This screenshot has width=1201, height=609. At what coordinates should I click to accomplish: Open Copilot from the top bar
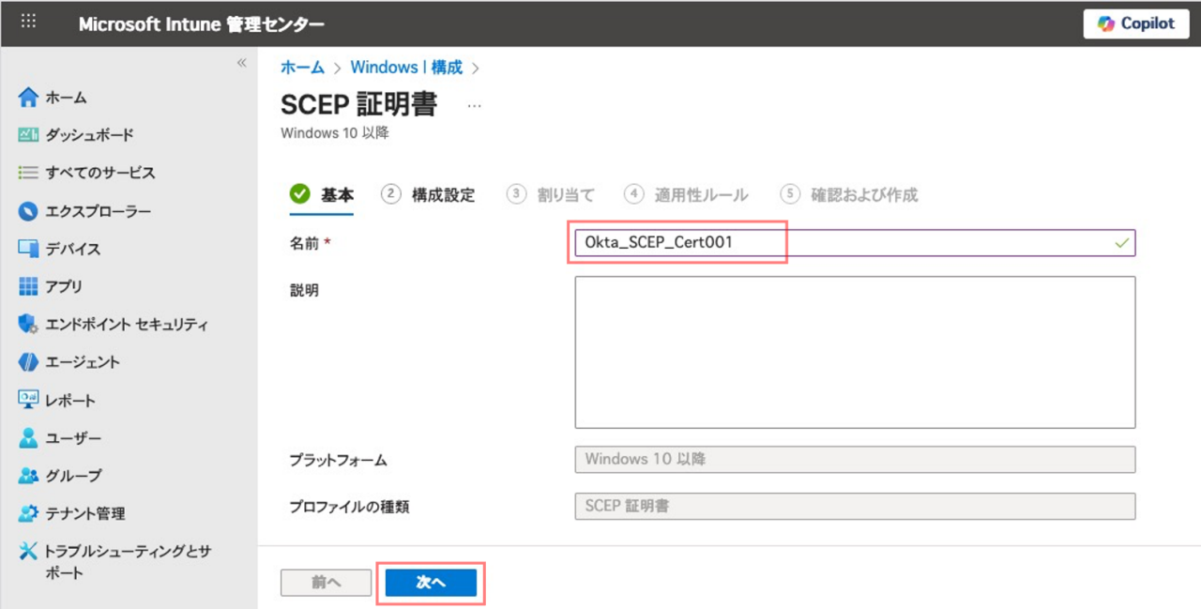(x=1135, y=23)
